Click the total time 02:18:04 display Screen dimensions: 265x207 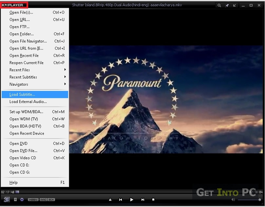(256, 192)
